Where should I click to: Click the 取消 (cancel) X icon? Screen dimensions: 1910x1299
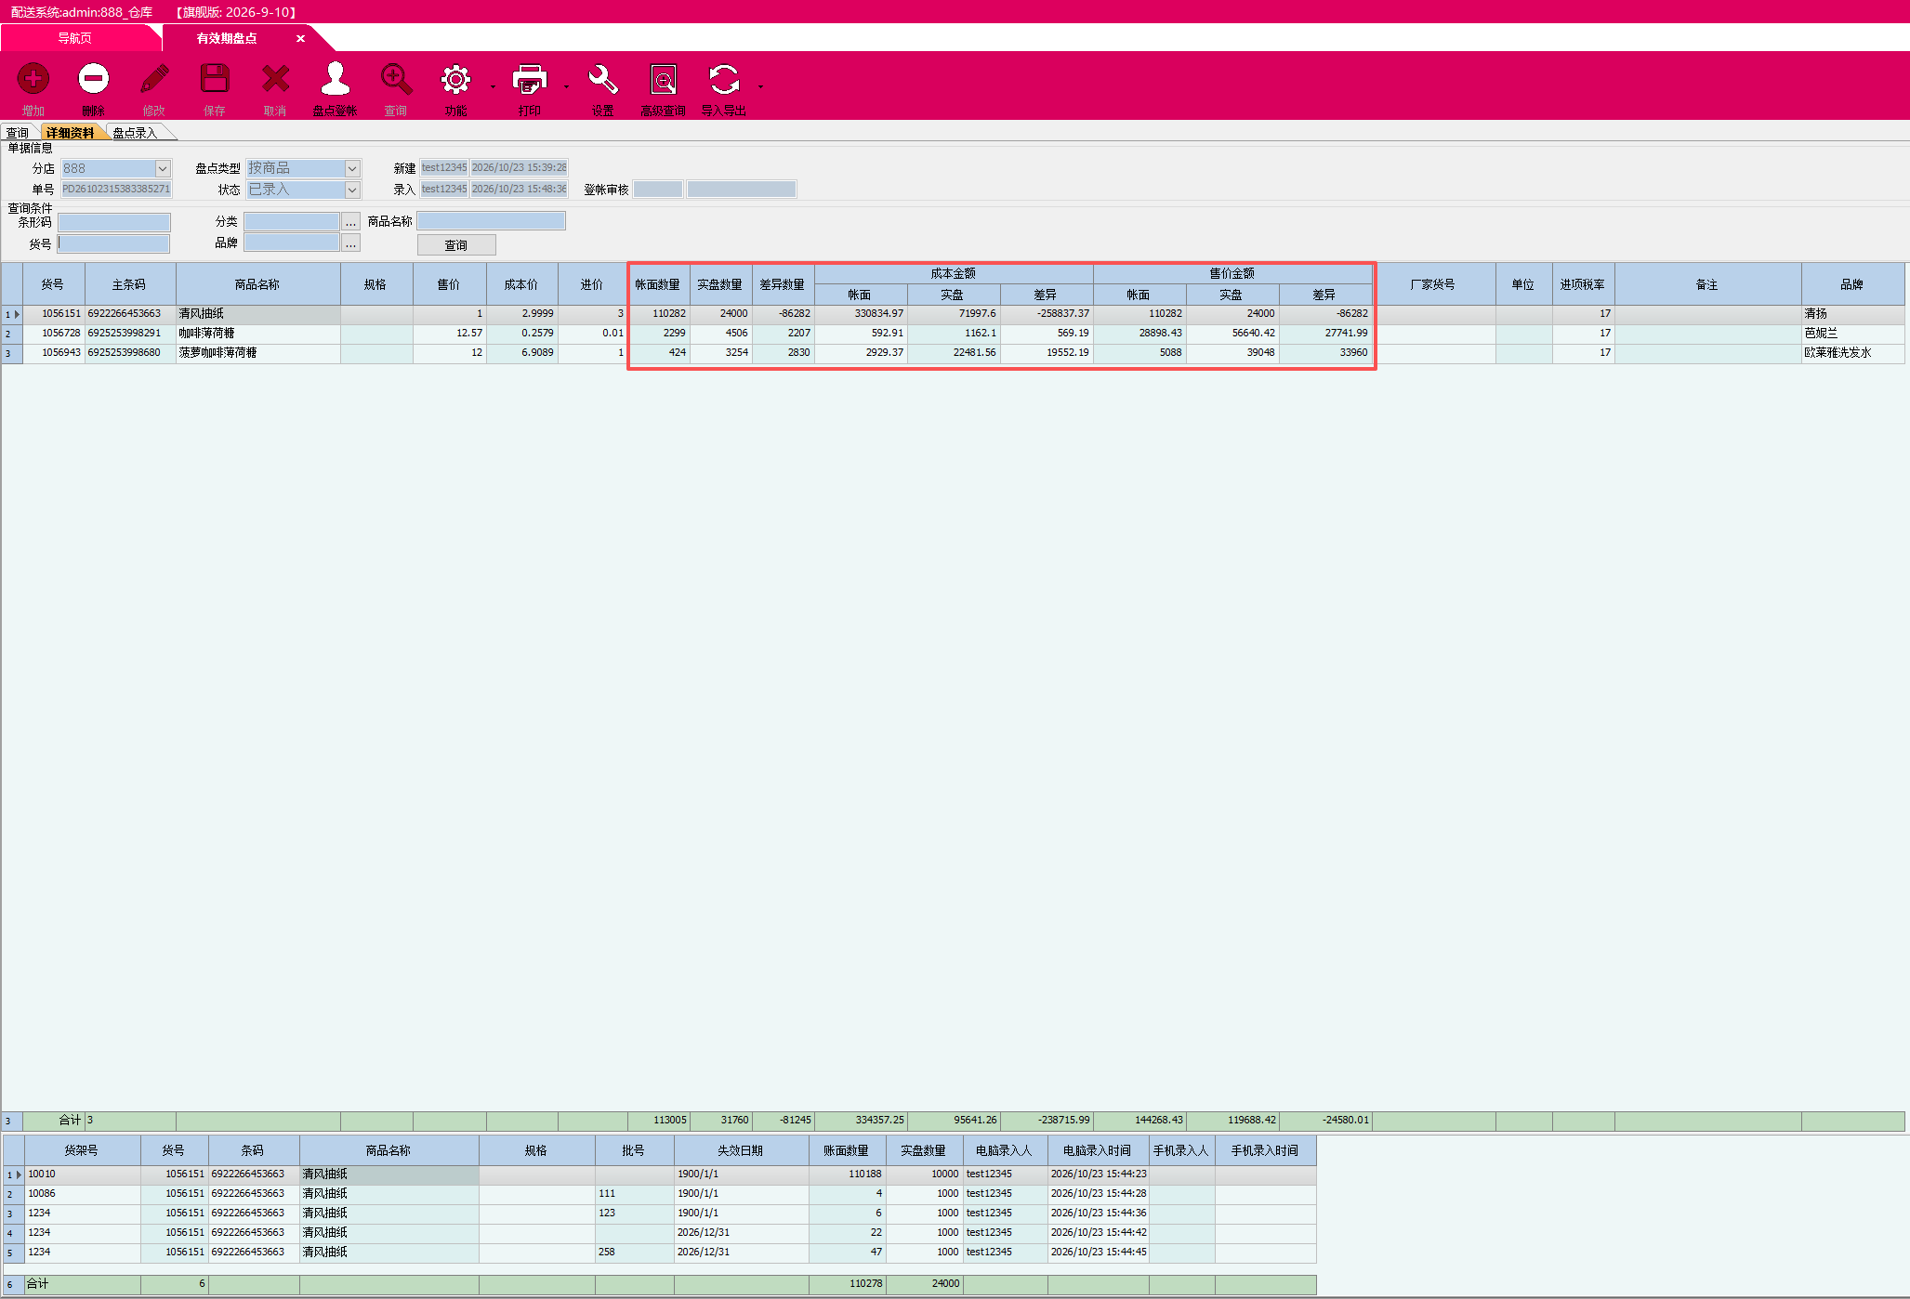point(275,79)
